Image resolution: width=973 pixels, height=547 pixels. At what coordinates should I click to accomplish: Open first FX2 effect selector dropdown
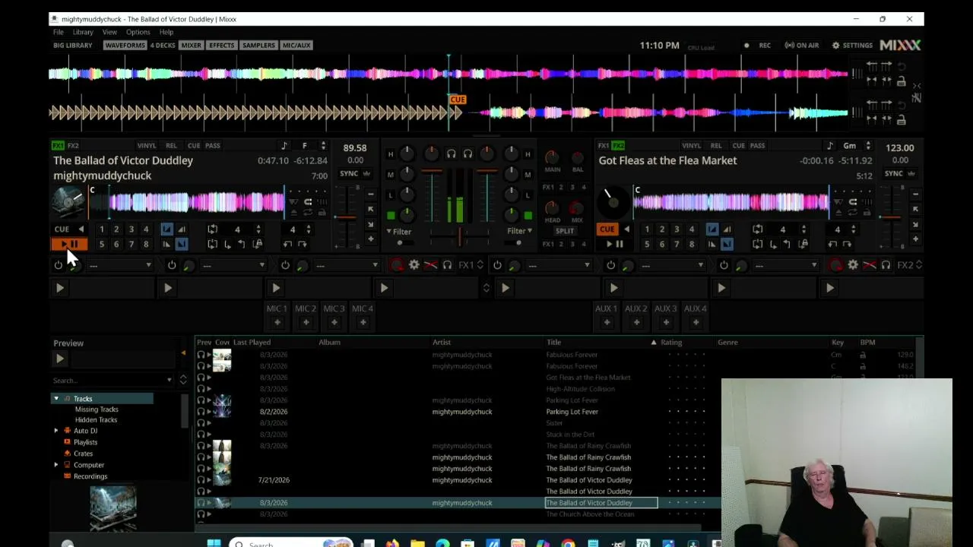click(559, 265)
